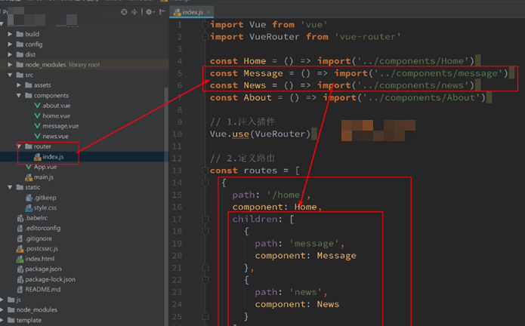Viewport: 525px width, 326px height.
Task: Click line number 10 in the gutter
Action: pyautogui.click(x=177, y=134)
